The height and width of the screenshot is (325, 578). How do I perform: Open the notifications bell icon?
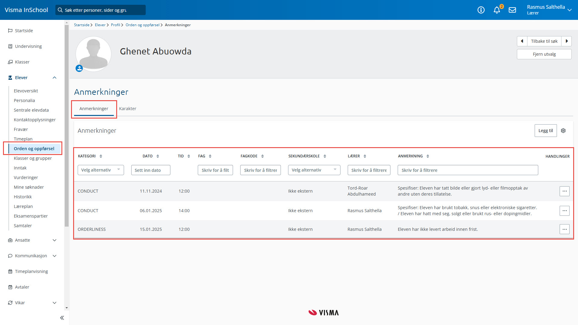pos(497,10)
